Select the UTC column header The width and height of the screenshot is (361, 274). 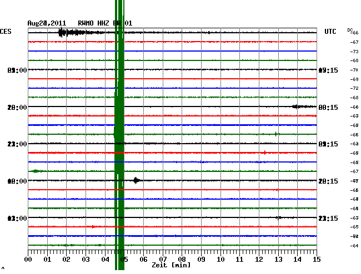tap(330, 32)
